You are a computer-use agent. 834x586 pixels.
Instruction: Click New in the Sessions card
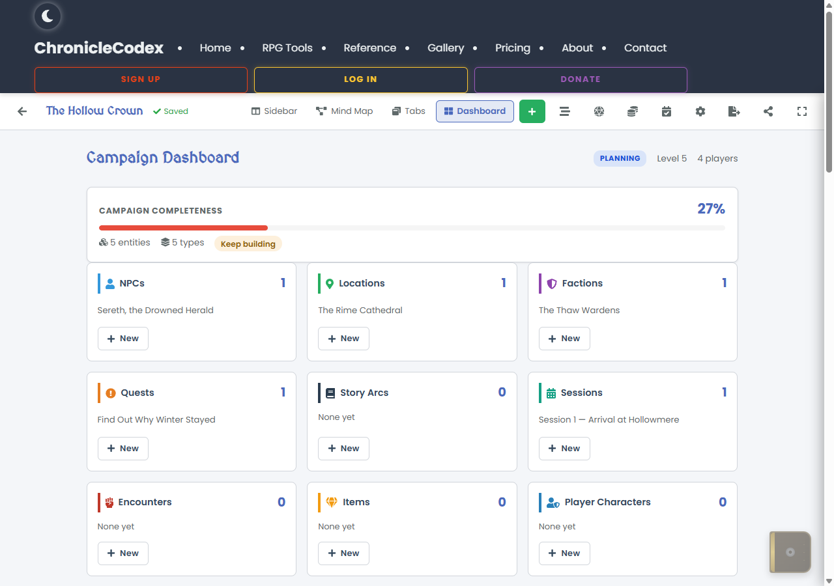tap(564, 448)
